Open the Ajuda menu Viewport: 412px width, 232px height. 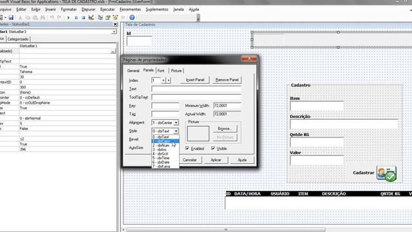point(194,10)
